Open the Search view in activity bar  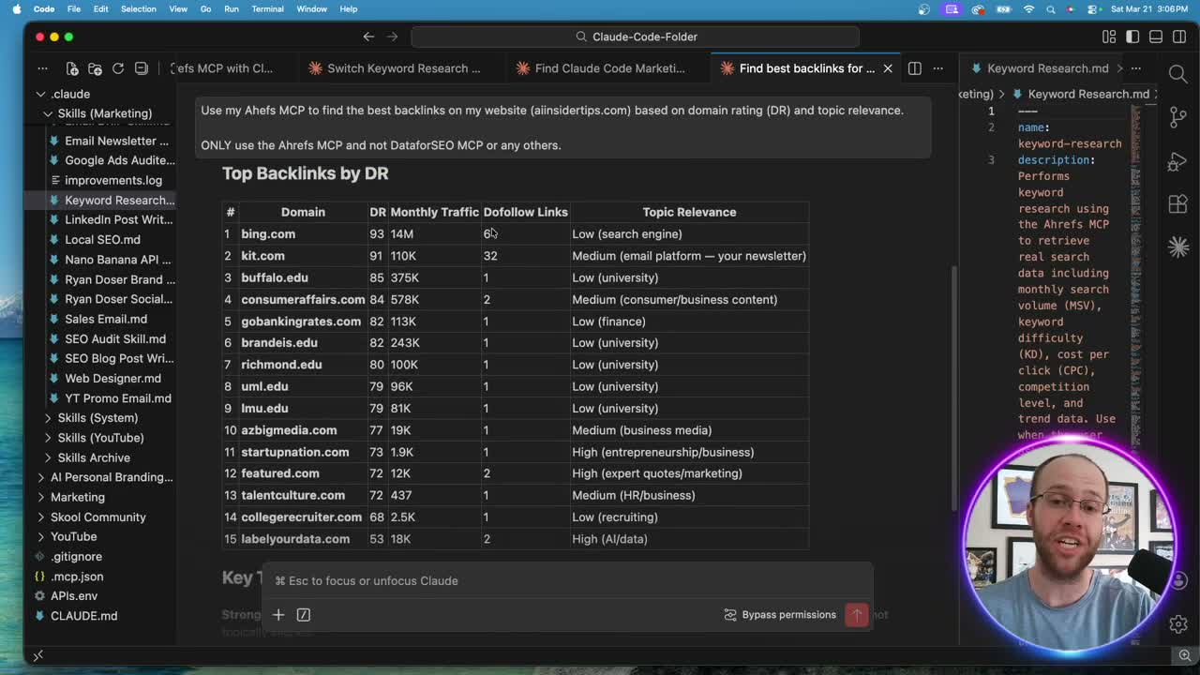[1178, 74]
